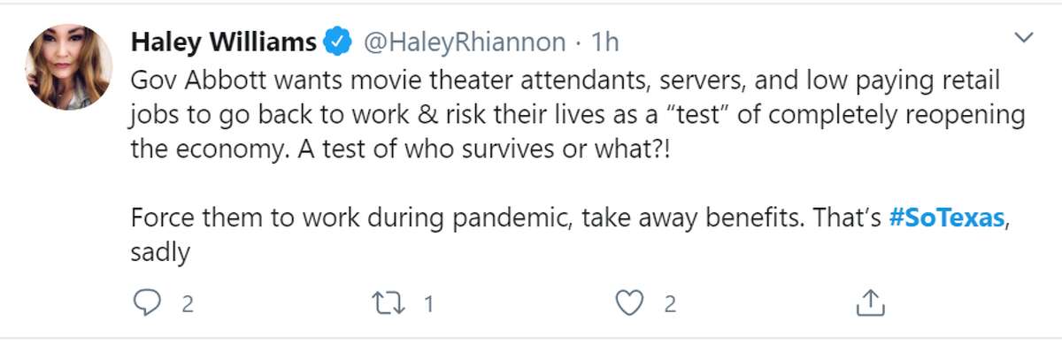
Task: Click the name Haley Williams
Action: [224, 41]
